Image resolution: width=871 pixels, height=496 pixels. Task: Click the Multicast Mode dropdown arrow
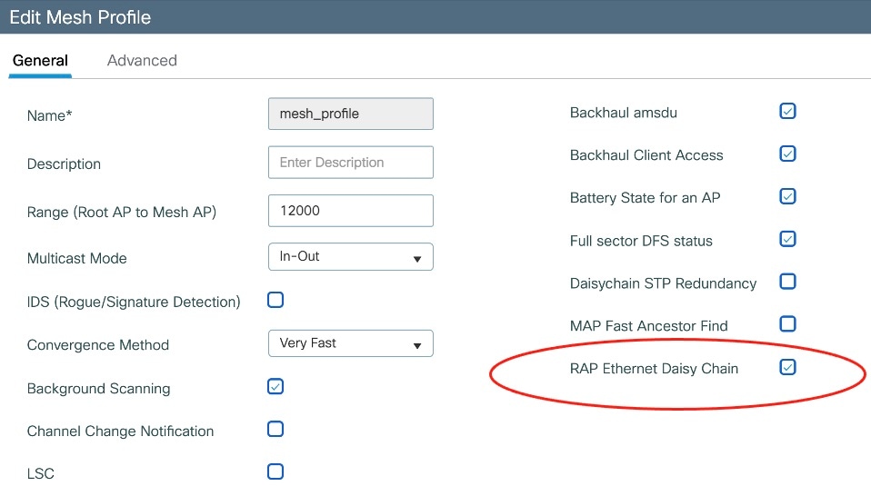pyautogui.click(x=417, y=259)
